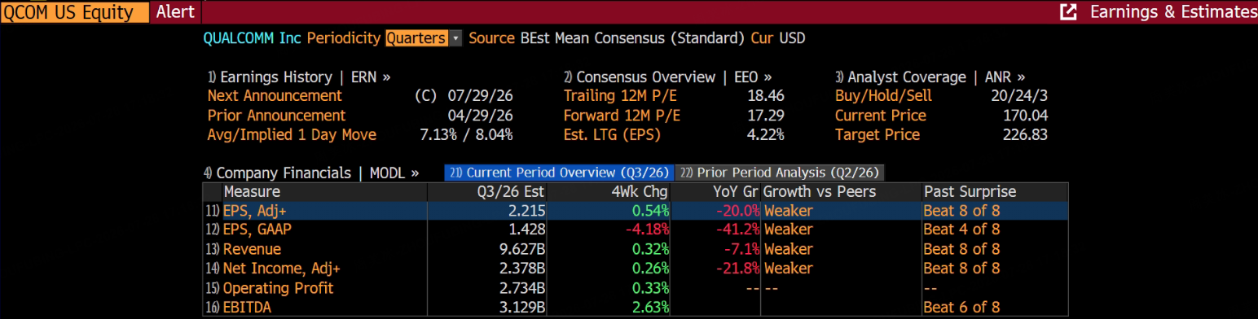This screenshot has width=1258, height=319.
Task: Open Consensus Overview EEO link
Action: (668, 77)
